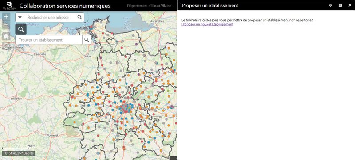Click the 20km scale bar label
355x160 pixels.
click(x=32, y=146)
